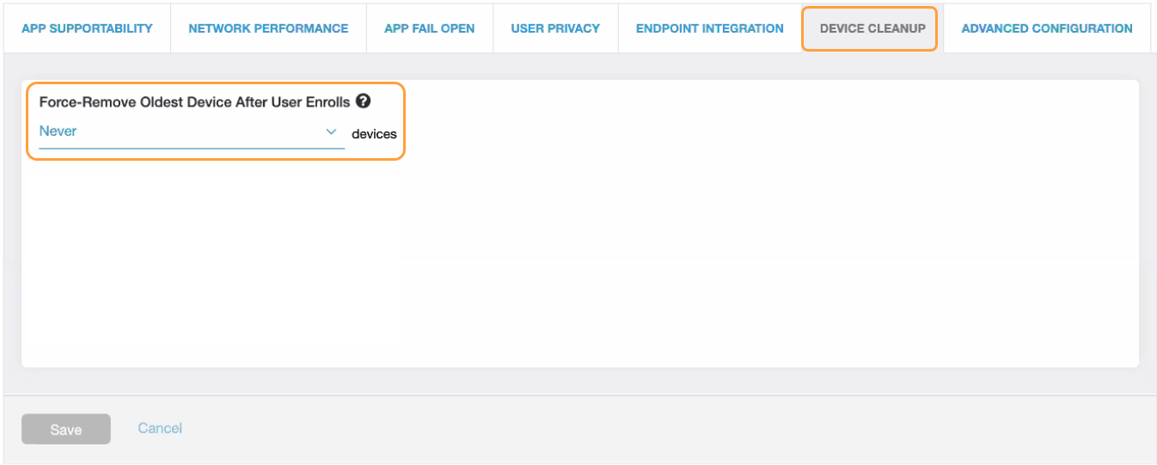Select the 'Never' value text in the dropdown

point(58,132)
